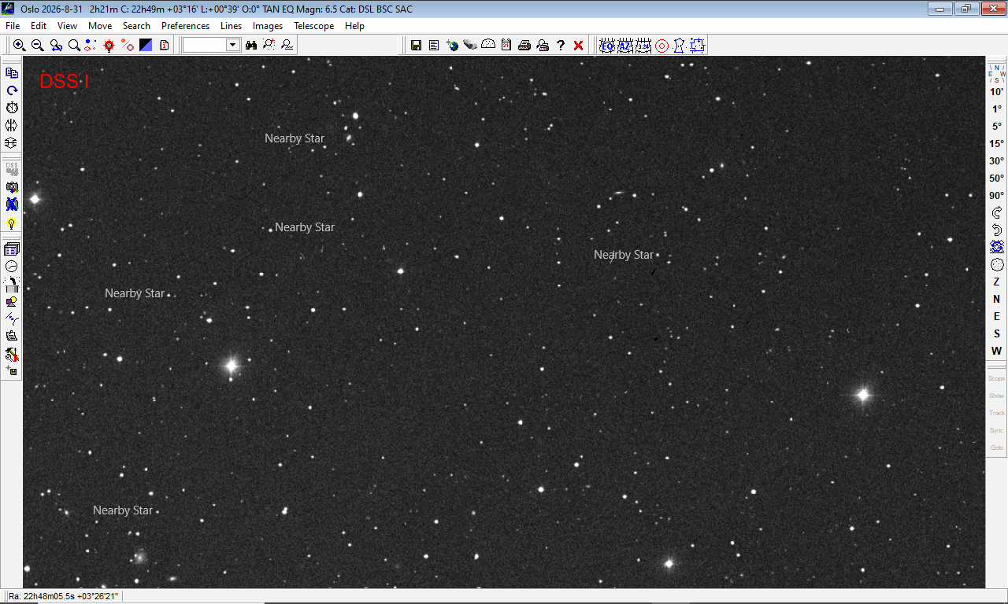Open date and time calendar icon
The height and width of the screenshot is (604, 1008).
[506, 46]
